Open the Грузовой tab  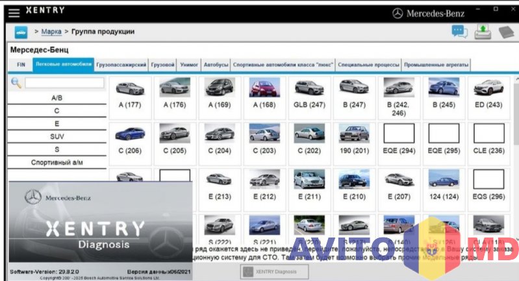pyautogui.click(x=162, y=65)
